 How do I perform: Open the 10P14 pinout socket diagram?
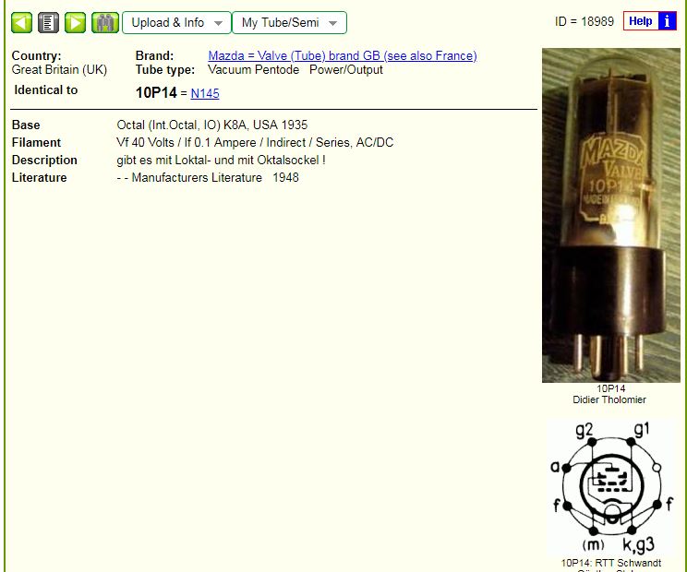(610, 486)
